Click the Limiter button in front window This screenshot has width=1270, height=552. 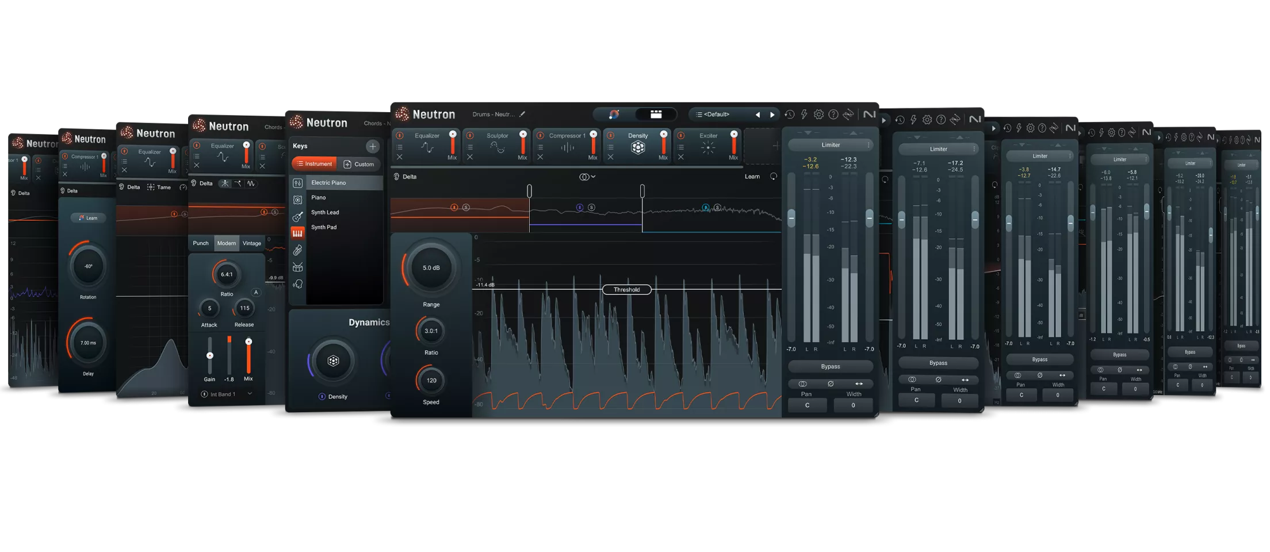pyautogui.click(x=831, y=145)
